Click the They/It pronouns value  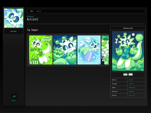131,84
